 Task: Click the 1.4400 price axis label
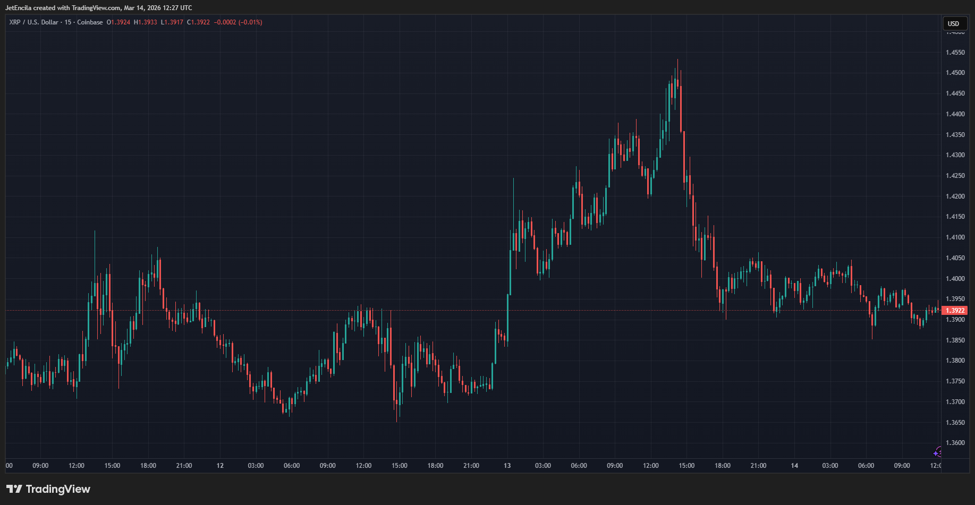(955, 114)
